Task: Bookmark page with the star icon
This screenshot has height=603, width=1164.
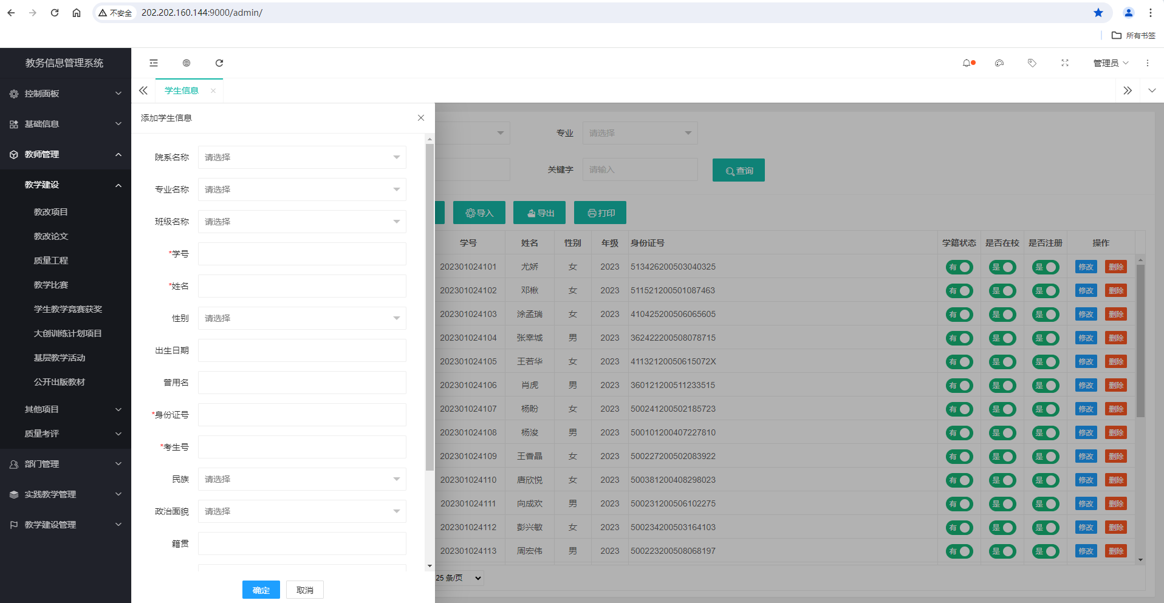Action: pyautogui.click(x=1098, y=13)
